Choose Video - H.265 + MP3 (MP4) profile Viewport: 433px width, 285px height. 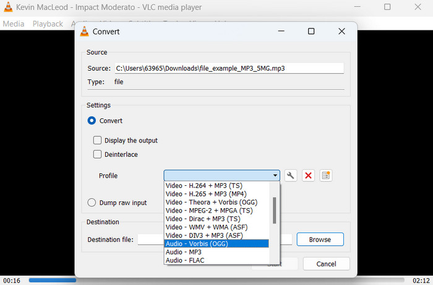(x=216, y=194)
